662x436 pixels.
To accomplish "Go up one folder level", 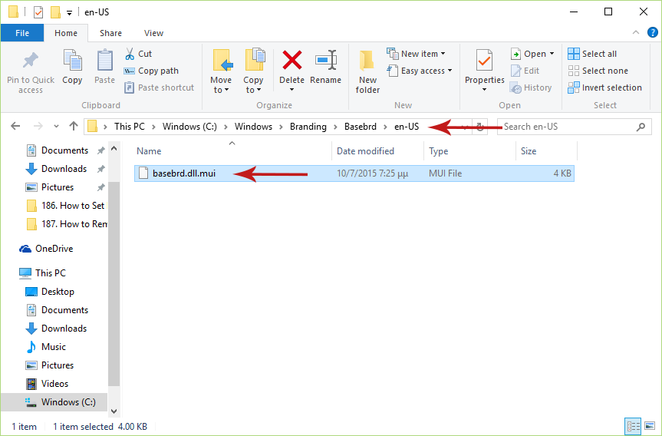I will (74, 126).
